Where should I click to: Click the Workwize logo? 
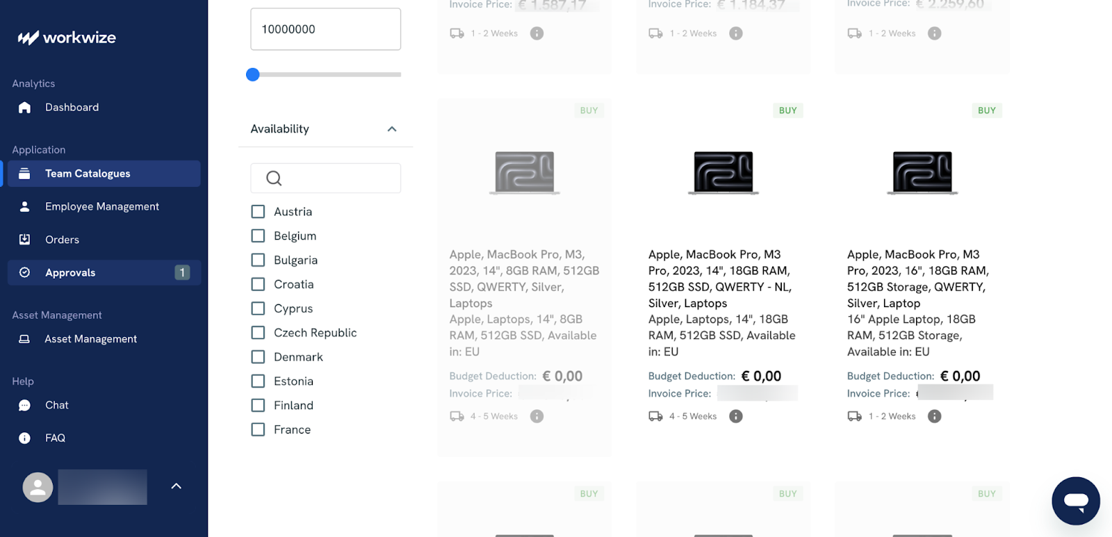[x=67, y=38]
